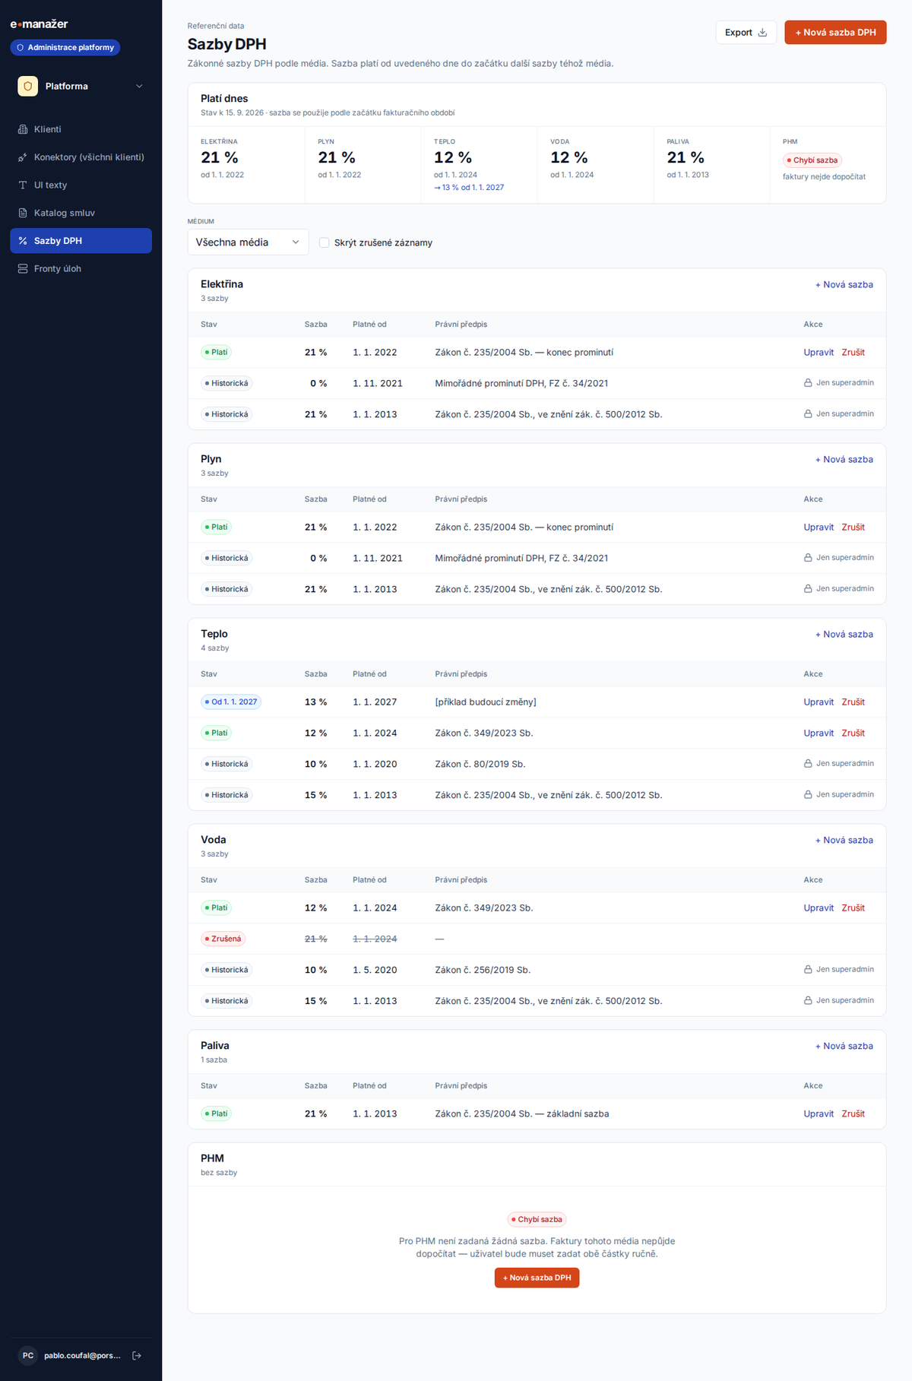Screen dimensions: 912x1381
Task: Open the Všechna média dropdown
Action: pos(248,242)
